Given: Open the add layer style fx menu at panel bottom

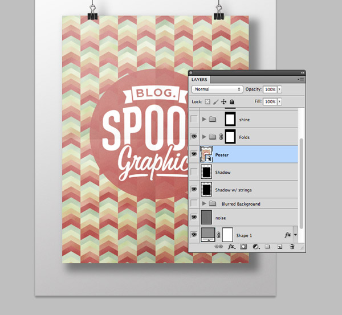Looking at the screenshot, I should [x=231, y=247].
